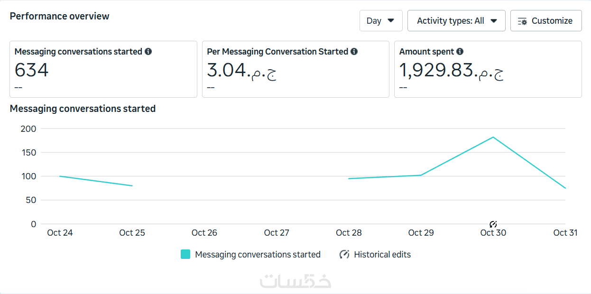Viewport: 591px width, 294px height.
Task: Click info icon next to Amount spent
Action: tap(460, 52)
